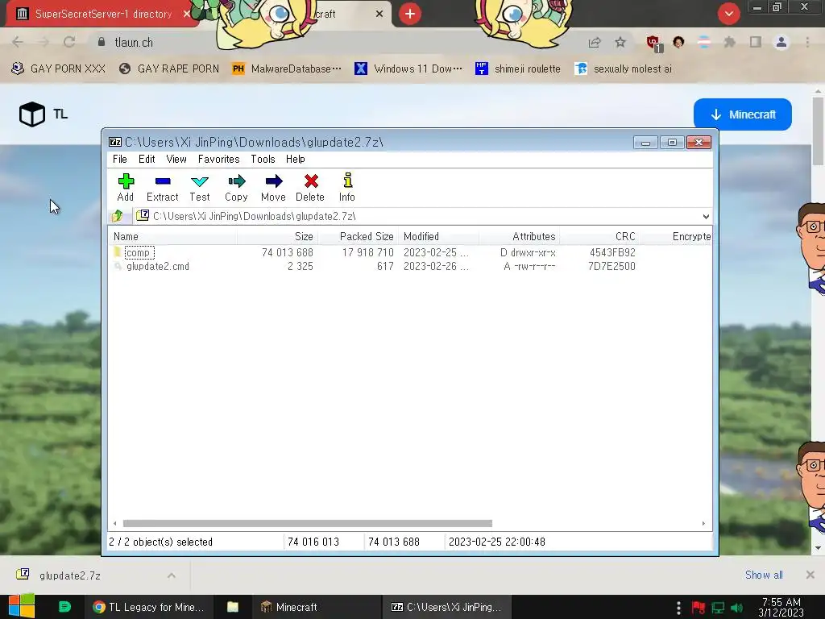Open the Info tool in 7-Zip
825x619 pixels.
pyautogui.click(x=347, y=187)
